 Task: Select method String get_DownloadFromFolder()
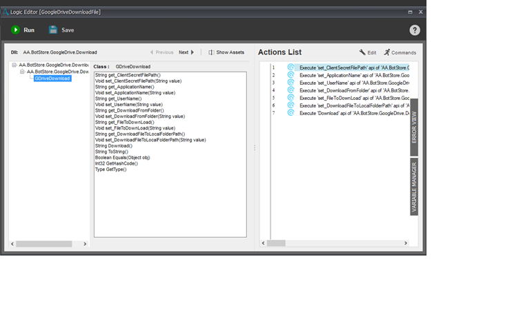coord(130,110)
